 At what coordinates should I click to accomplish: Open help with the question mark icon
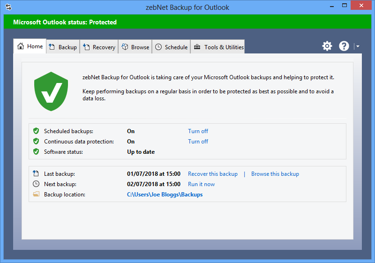[x=344, y=46]
